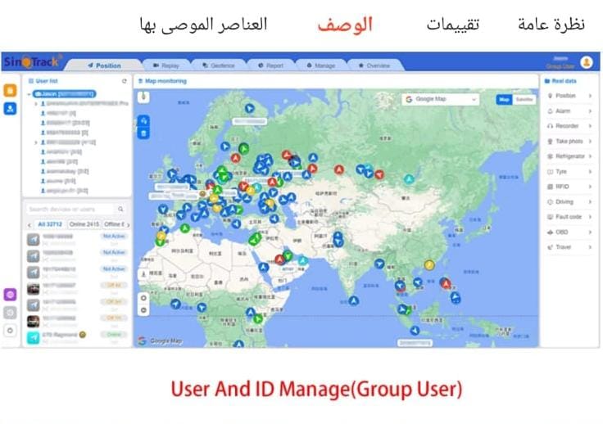
Task: Click the blue trash icon on map
Action: click(x=143, y=133)
